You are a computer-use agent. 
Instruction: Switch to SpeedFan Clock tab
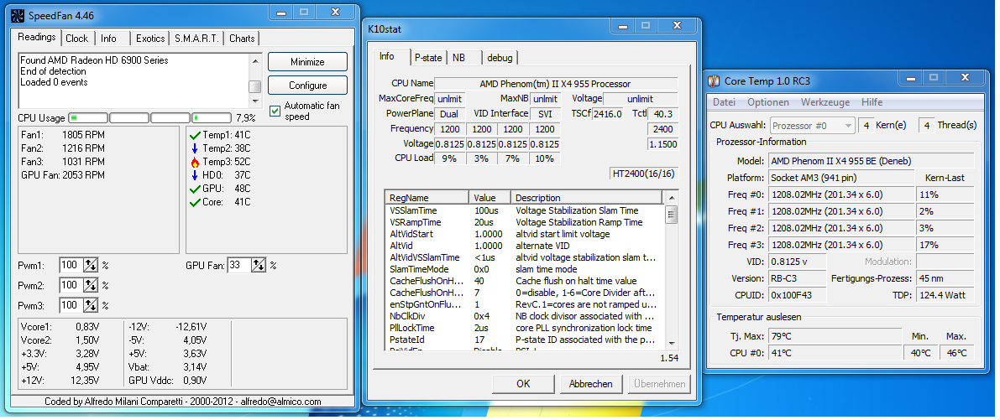[77, 39]
